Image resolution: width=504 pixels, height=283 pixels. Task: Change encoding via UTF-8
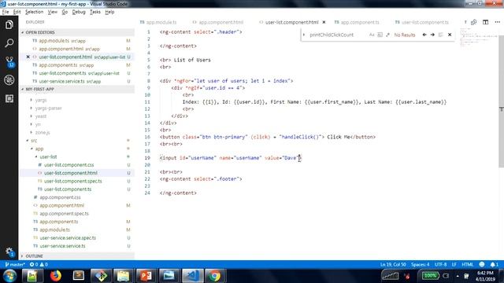click(440, 264)
